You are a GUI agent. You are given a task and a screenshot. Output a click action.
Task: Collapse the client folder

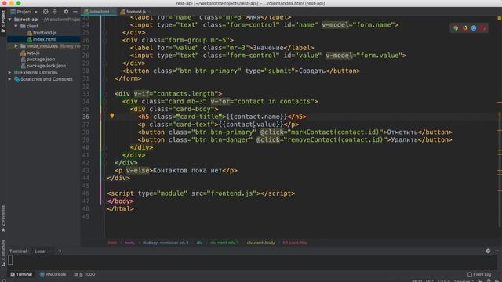tap(16, 26)
